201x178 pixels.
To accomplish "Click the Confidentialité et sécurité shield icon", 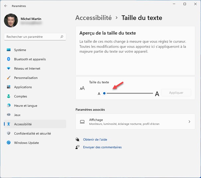I will [x=9, y=133].
